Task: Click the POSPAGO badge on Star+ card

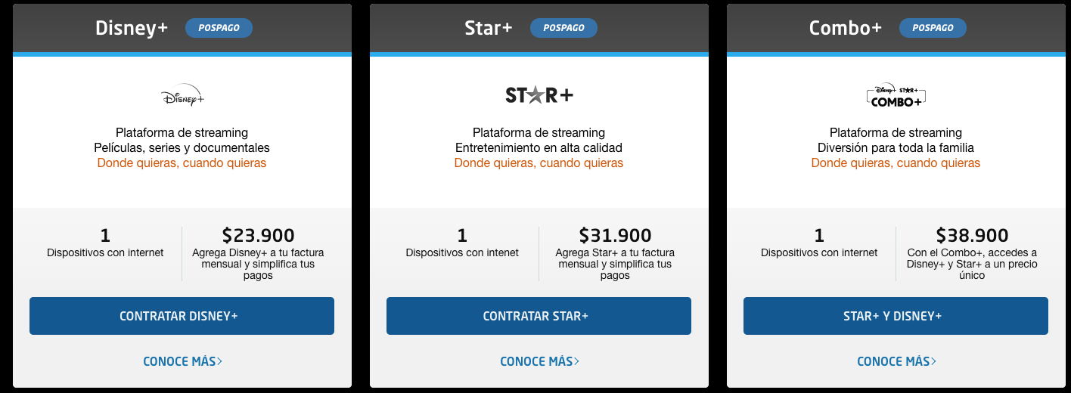Action: [x=563, y=28]
